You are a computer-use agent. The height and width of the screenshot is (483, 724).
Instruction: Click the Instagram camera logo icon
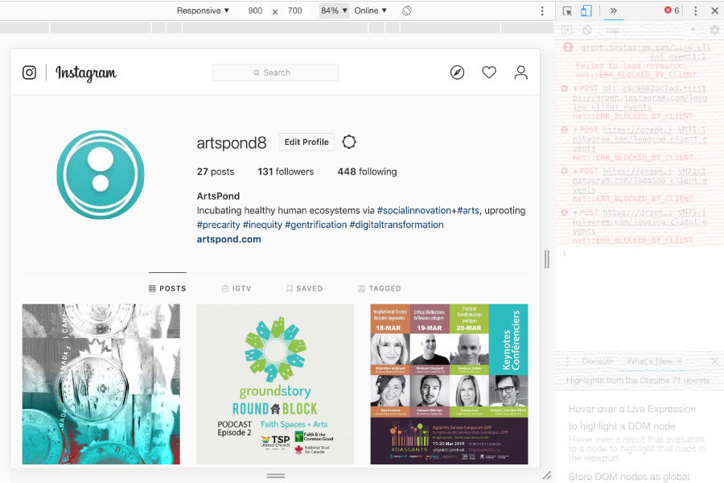point(29,72)
